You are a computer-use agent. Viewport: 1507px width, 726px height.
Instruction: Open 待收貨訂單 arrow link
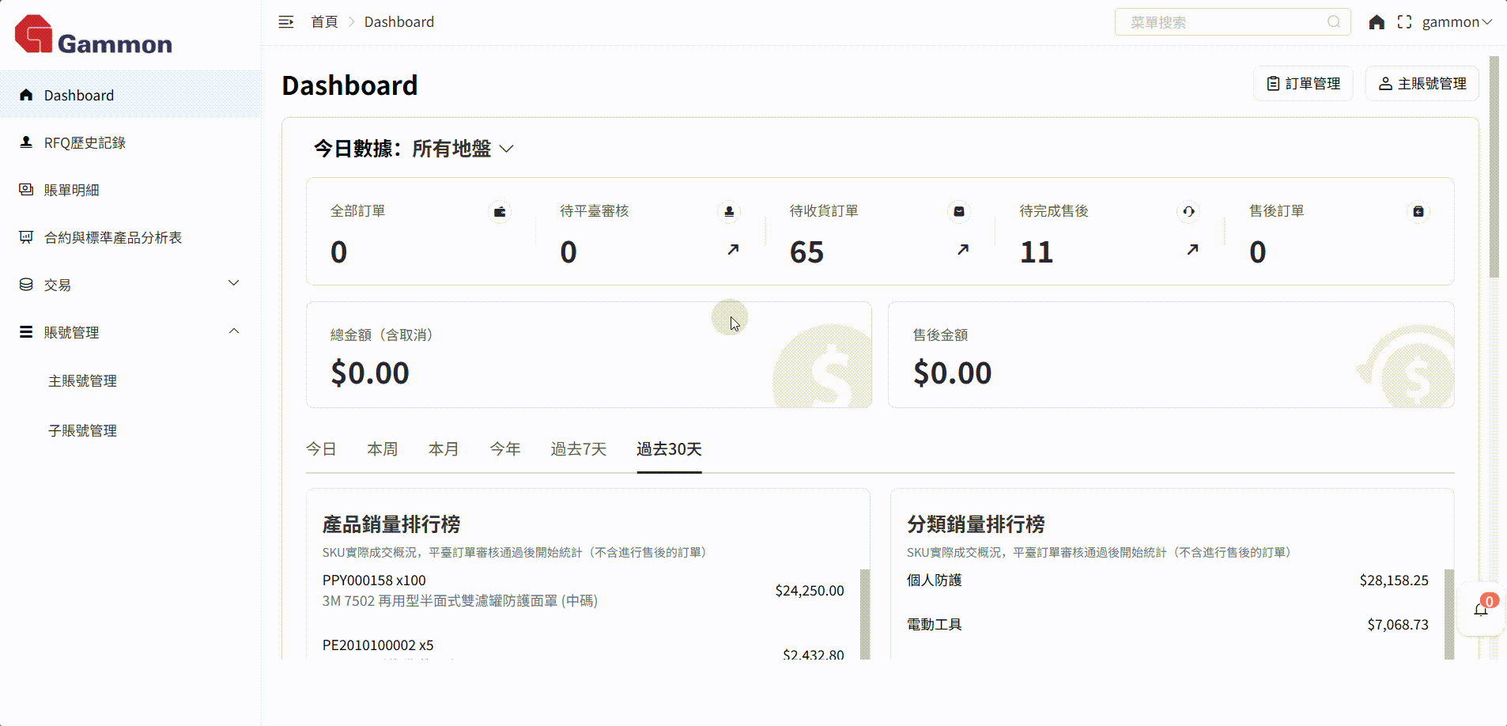[x=962, y=250]
